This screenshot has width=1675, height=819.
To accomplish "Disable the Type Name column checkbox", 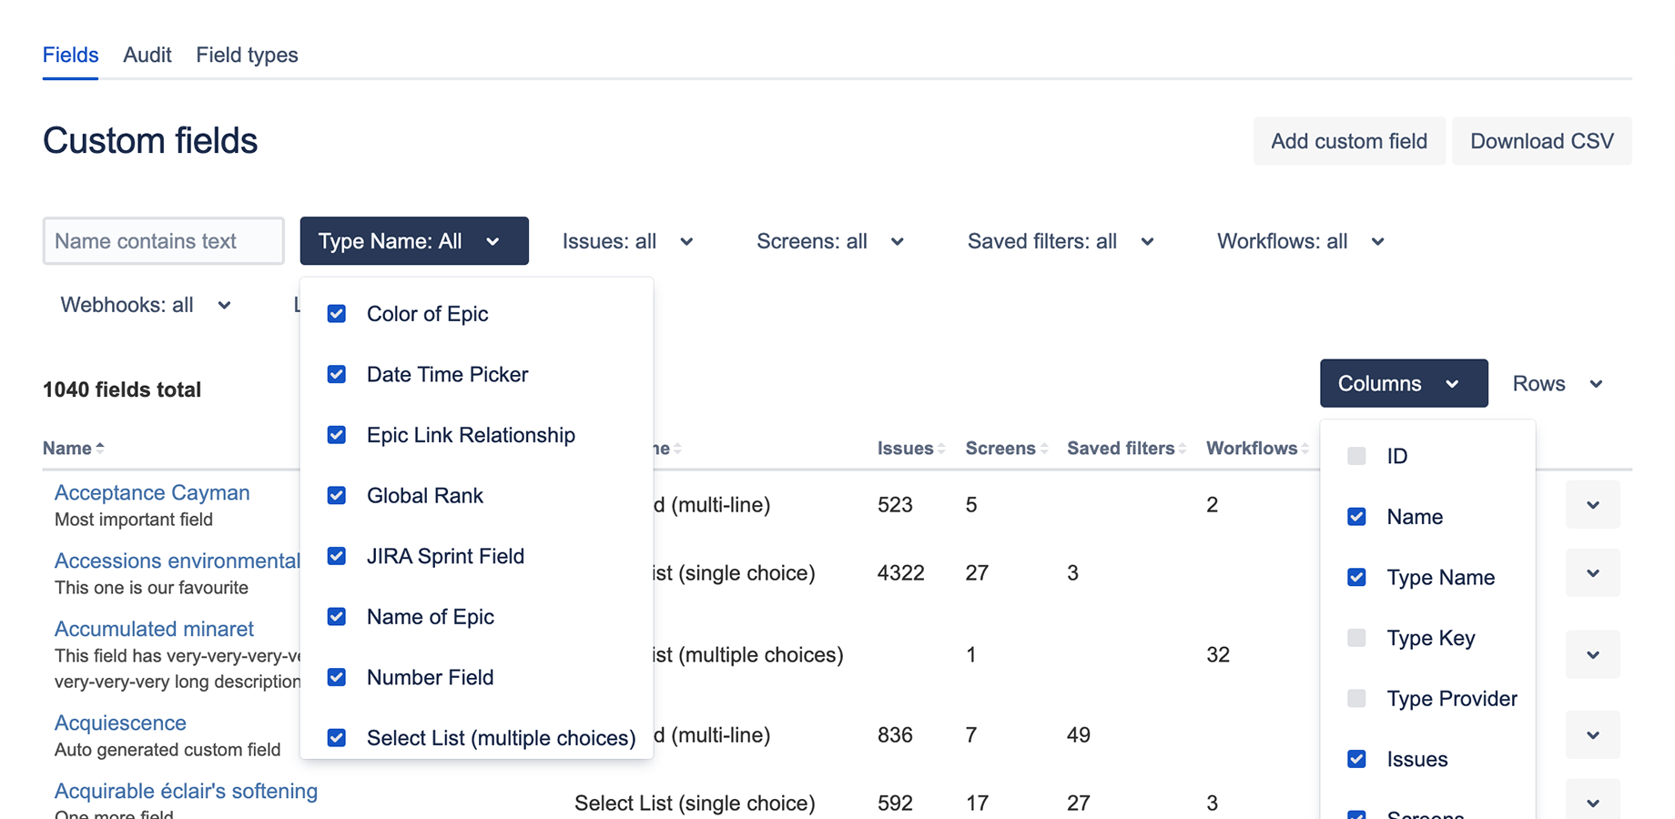I will [x=1356, y=577].
